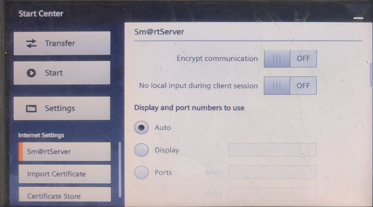
Task: Select the Ports radio button
Action: 141,172
